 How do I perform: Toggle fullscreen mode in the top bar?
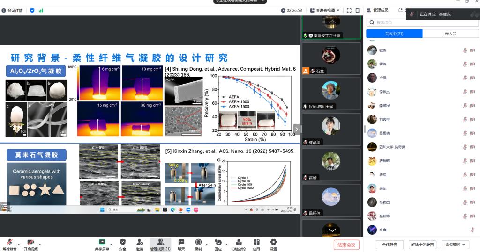point(349,10)
